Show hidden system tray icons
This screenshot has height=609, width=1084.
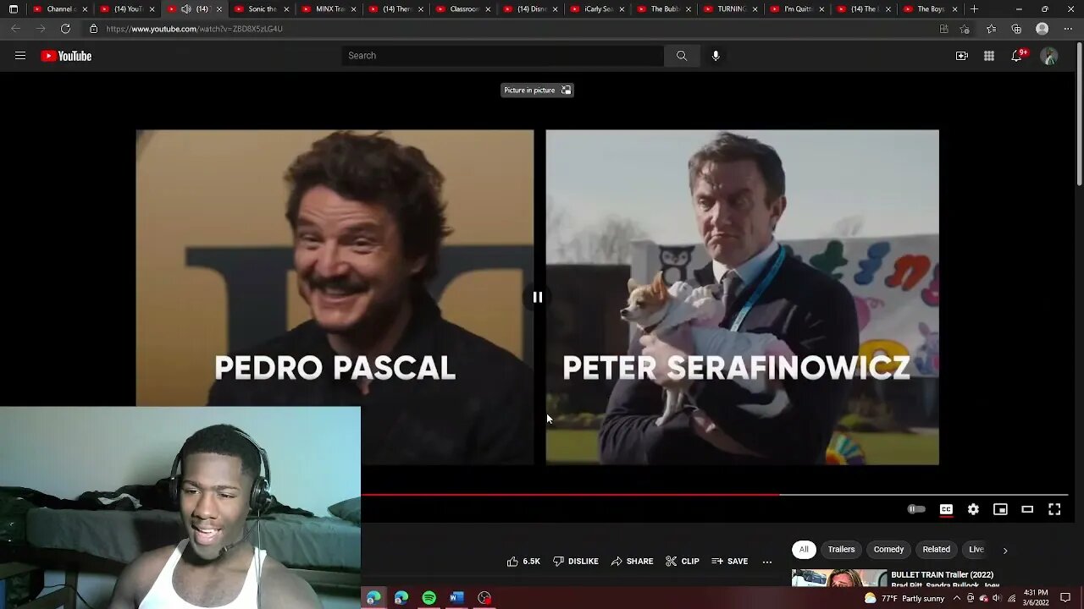click(957, 598)
